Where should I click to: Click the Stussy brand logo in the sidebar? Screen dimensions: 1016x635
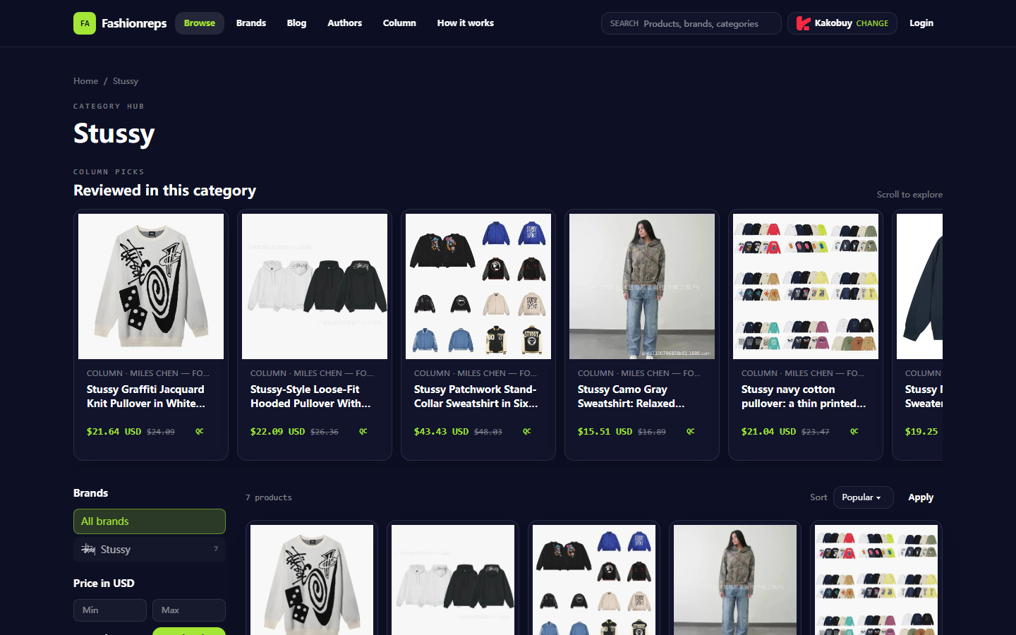pyautogui.click(x=88, y=549)
